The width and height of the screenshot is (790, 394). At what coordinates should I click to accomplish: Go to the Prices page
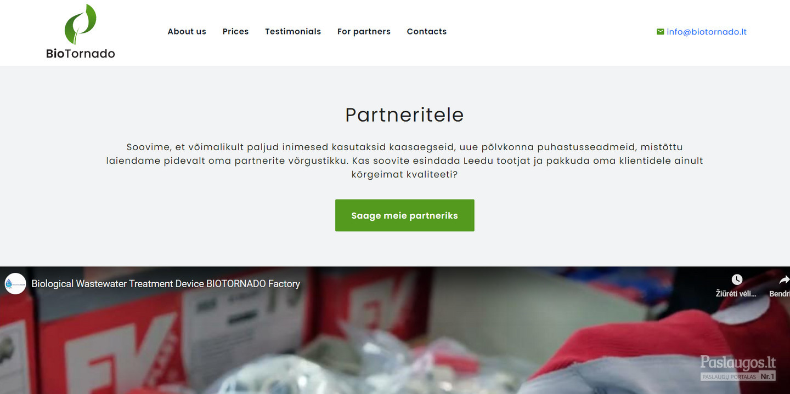[235, 31]
